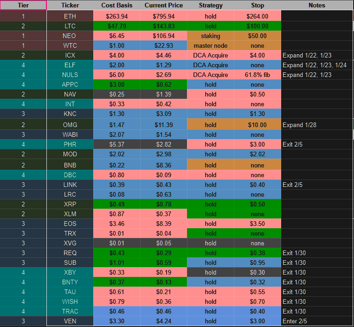This screenshot has width=354, height=327.
Task: Select the LRC ticker cell
Action: coord(70,194)
